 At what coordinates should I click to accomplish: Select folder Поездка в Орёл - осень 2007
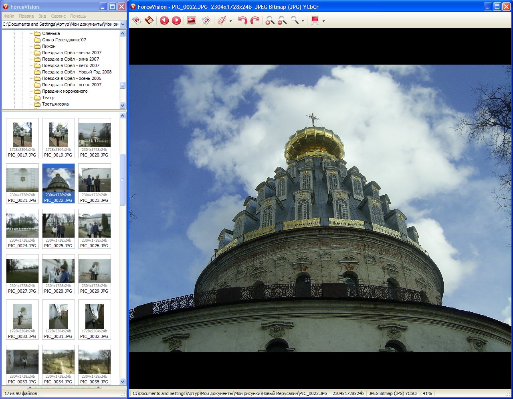72,85
